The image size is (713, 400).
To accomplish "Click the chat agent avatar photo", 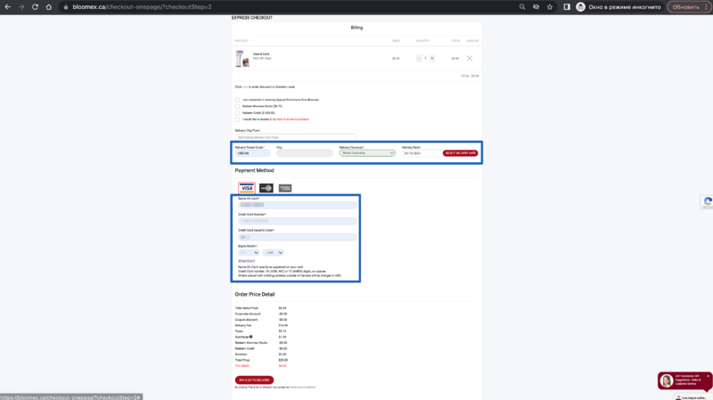I will pyautogui.click(x=667, y=381).
